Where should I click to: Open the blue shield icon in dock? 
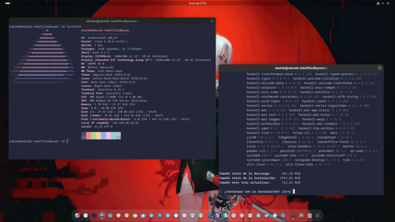(209, 215)
